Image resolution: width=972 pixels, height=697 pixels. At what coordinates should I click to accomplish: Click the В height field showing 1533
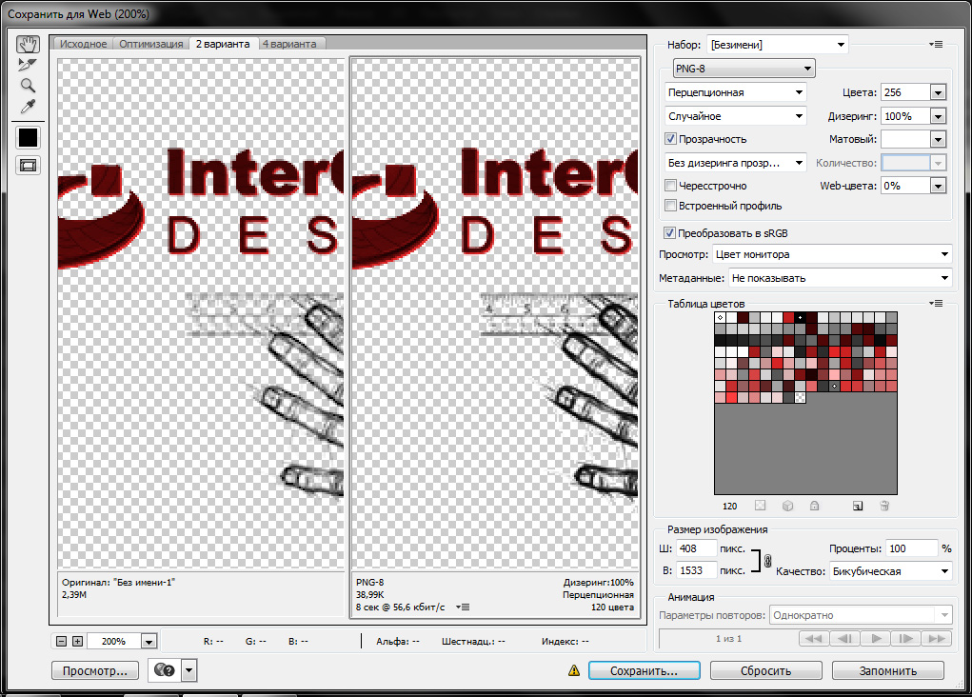pos(696,570)
